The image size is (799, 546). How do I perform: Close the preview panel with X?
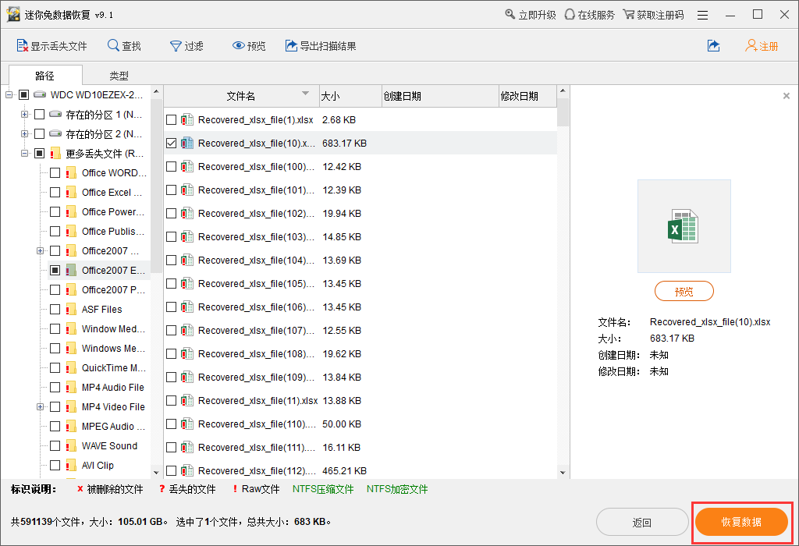(787, 96)
